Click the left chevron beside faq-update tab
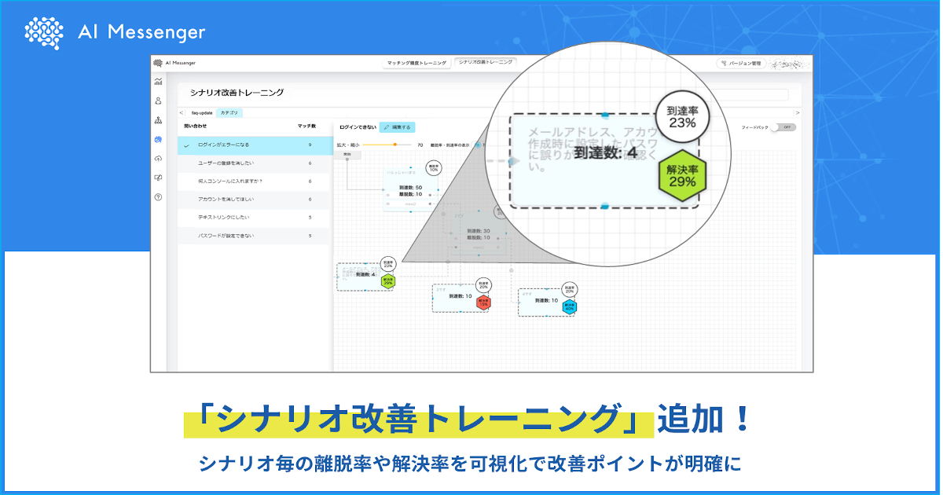 [x=182, y=113]
